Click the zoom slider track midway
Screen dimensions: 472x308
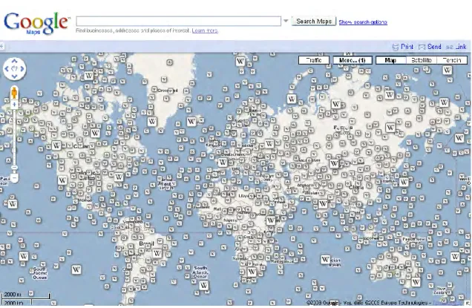pos(14,140)
